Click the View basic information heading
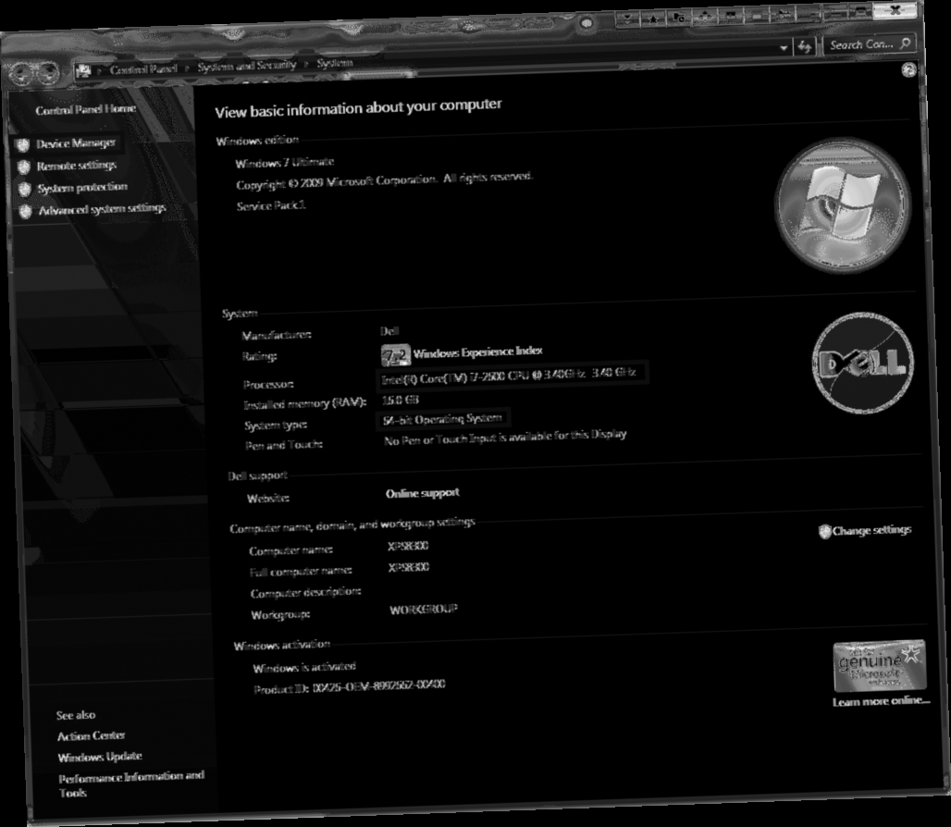951x827 pixels. pyautogui.click(x=358, y=108)
